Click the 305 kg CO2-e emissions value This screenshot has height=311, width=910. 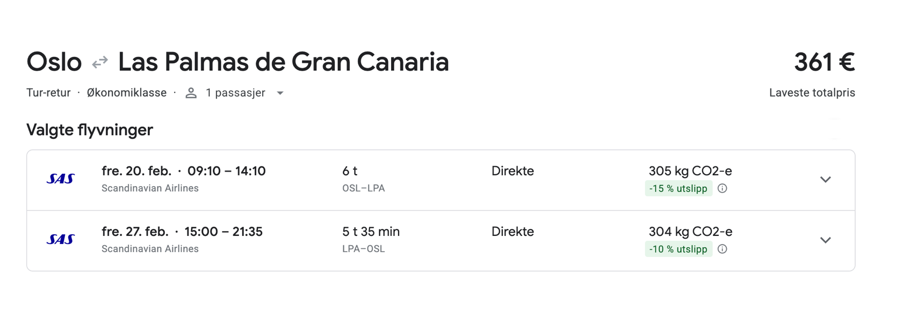click(x=690, y=171)
